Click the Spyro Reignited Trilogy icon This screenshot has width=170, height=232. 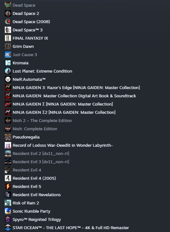coord(8,219)
